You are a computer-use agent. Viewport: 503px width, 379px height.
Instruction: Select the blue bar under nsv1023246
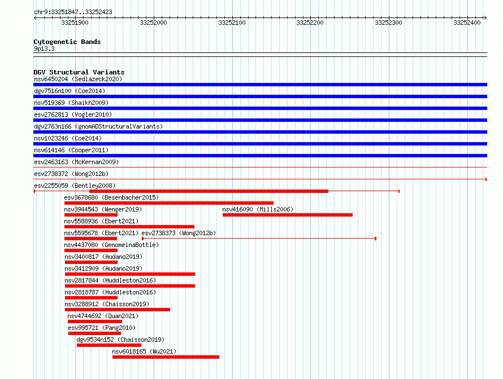coord(260,144)
